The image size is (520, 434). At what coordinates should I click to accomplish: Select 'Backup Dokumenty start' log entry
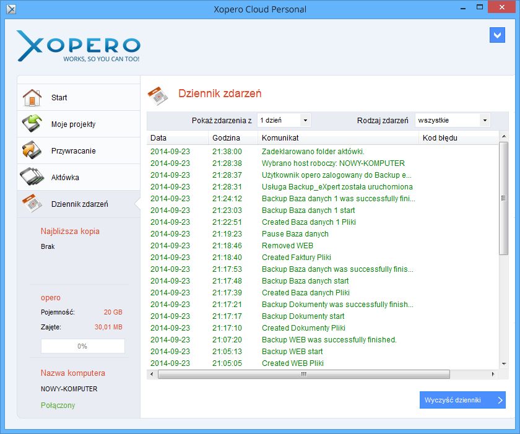pyautogui.click(x=323, y=316)
